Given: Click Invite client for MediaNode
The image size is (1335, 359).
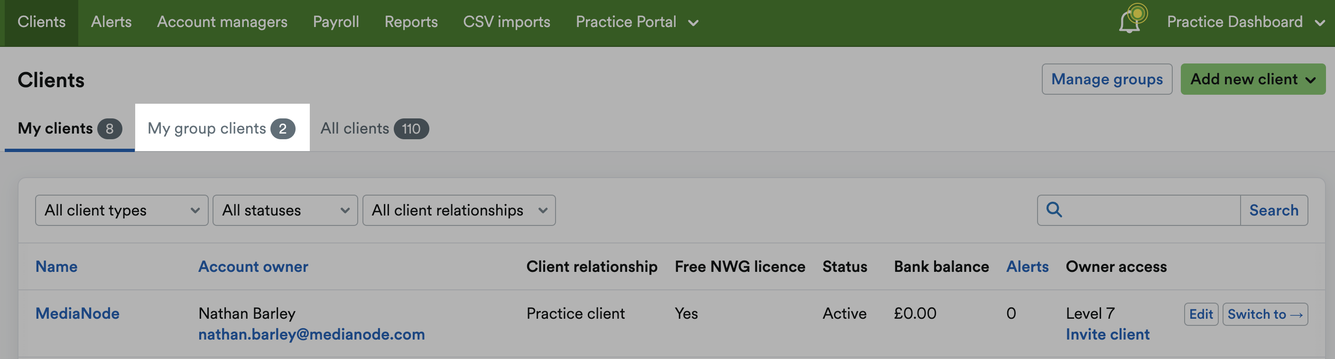Looking at the screenshot, I should pyautogui.click(x=1107, y=335).
